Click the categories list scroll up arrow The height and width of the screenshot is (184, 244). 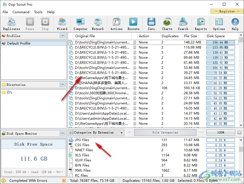coord(241,140)
